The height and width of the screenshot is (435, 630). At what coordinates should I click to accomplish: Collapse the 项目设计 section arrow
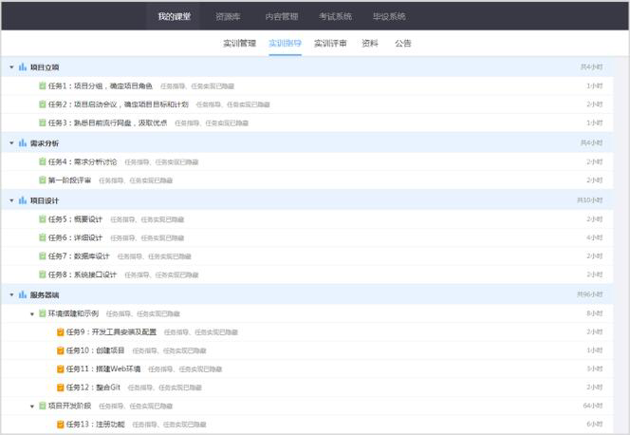[11, 201]
